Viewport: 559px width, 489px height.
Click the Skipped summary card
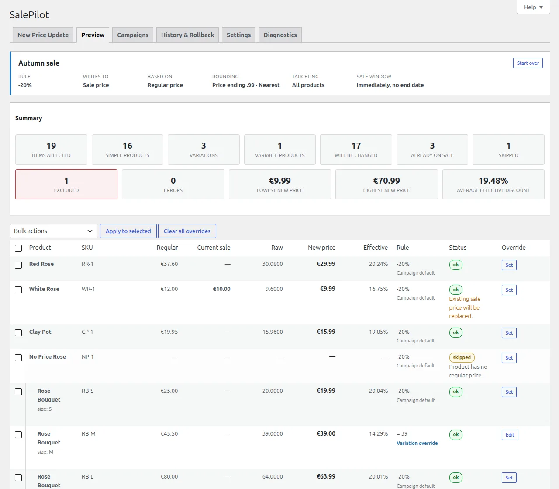pos(508,150)
